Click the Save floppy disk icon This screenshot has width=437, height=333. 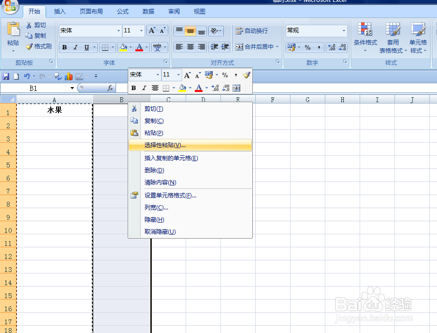click(x=6, y=76)
